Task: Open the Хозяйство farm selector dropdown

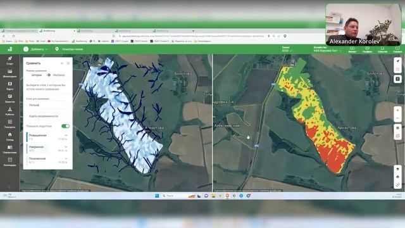Action: (327, 49)
